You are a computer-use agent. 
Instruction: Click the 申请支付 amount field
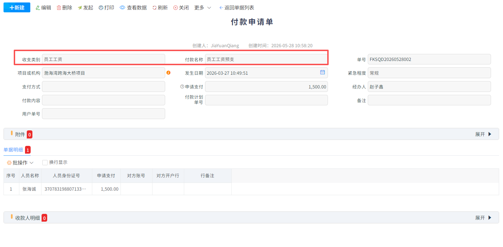coord(266,87)
